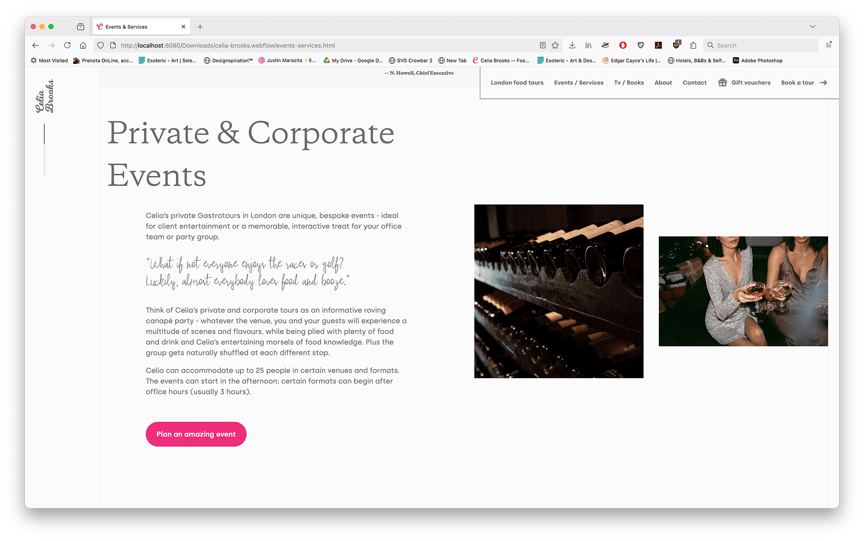Open the library bookmarks icon
Viewport: 864px width, 541px height.
588,45
